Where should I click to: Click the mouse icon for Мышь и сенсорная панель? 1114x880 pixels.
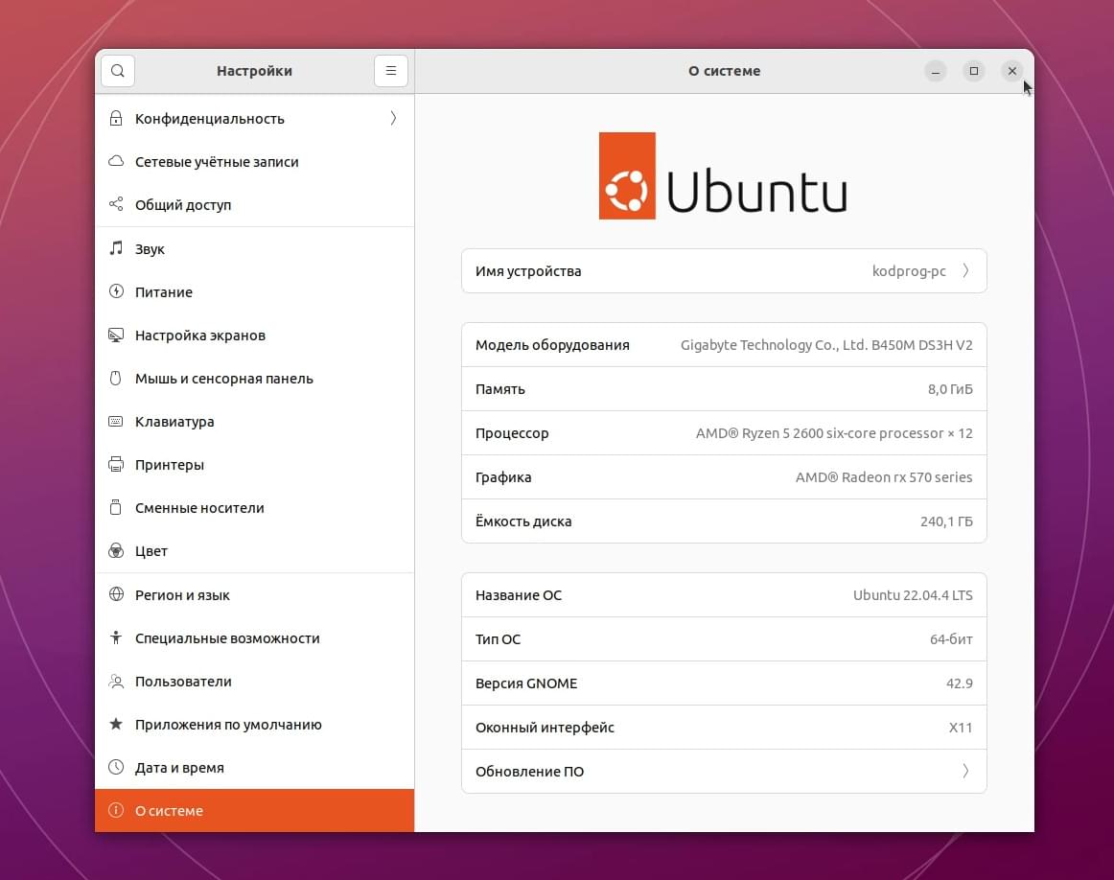[x=116, y=378]
